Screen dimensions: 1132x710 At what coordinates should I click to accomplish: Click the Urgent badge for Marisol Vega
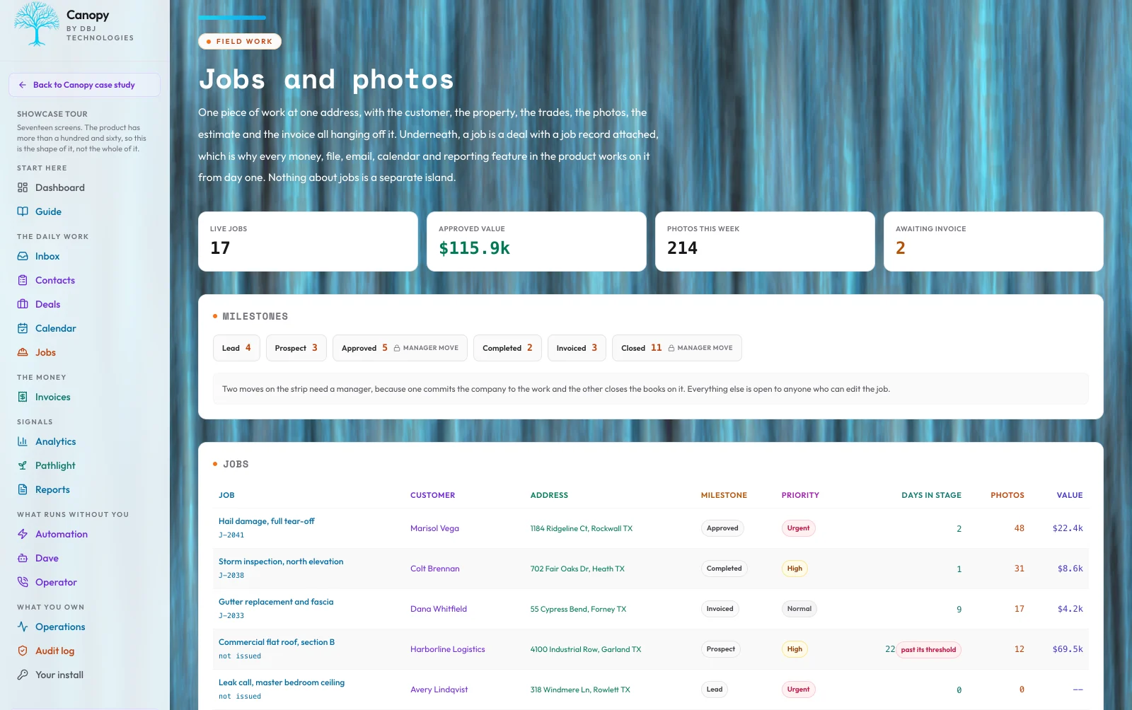[x=798, y=528]
